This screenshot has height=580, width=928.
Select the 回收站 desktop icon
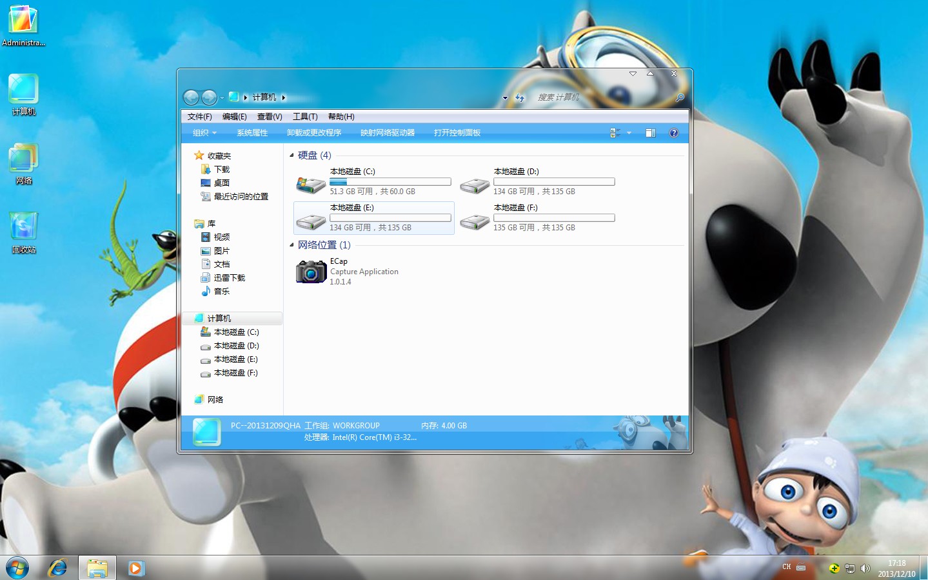(23, 233)
